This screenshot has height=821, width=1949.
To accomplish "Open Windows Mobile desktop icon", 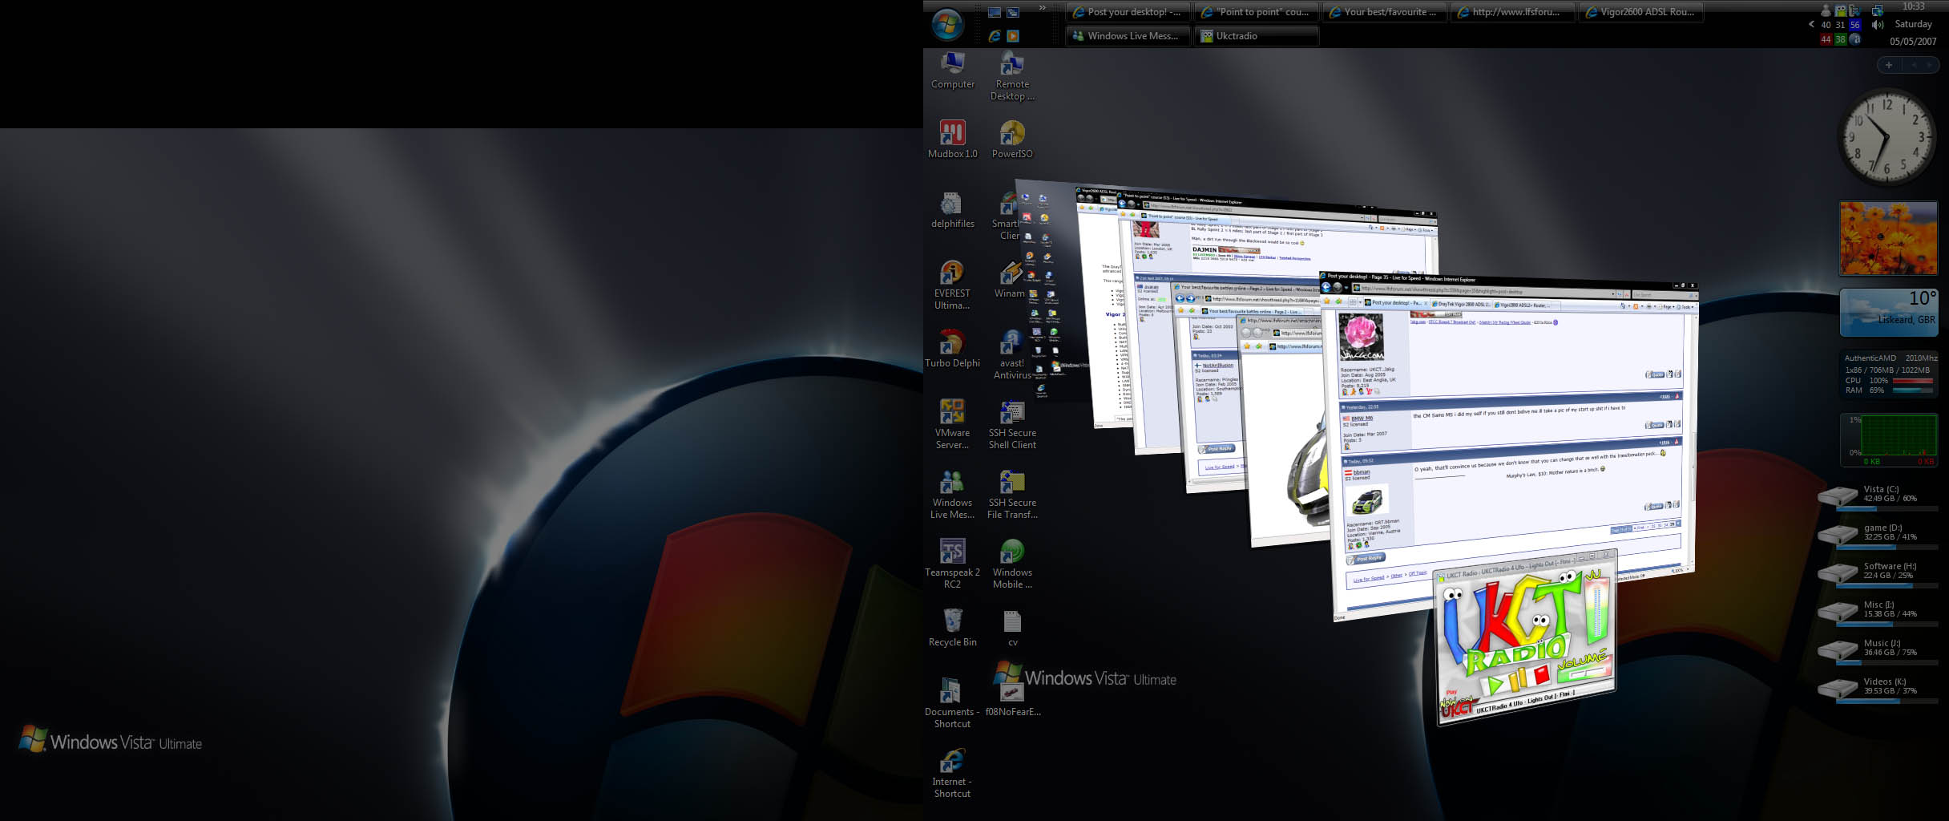I will tap(1012, 564).
